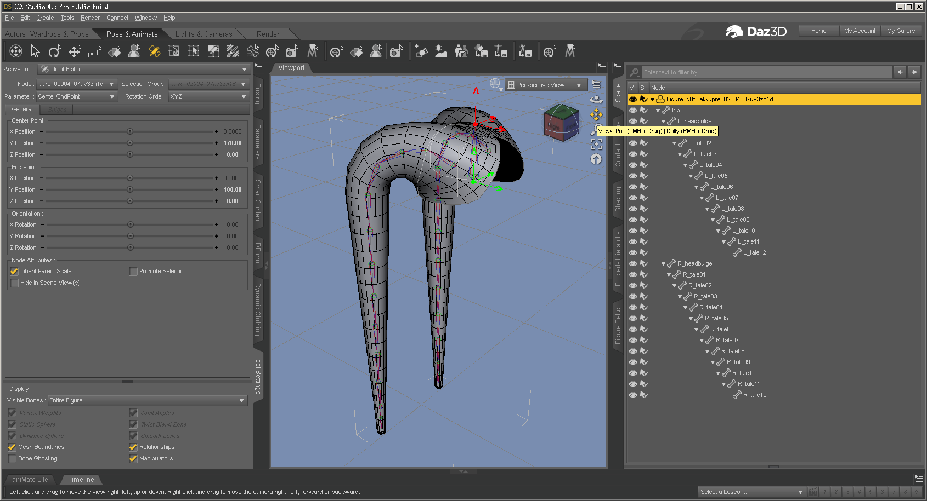Viewport: 927px width, 501px height.
Task: Collapse the L_tale05 tree node
Action: 691,176
